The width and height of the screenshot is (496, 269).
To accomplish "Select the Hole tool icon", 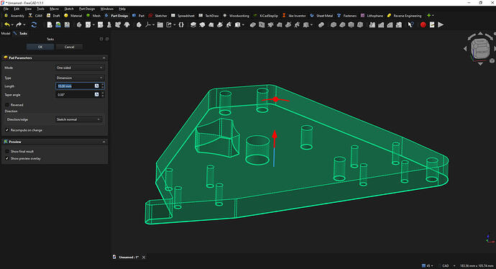I will [x=261, y=24].
